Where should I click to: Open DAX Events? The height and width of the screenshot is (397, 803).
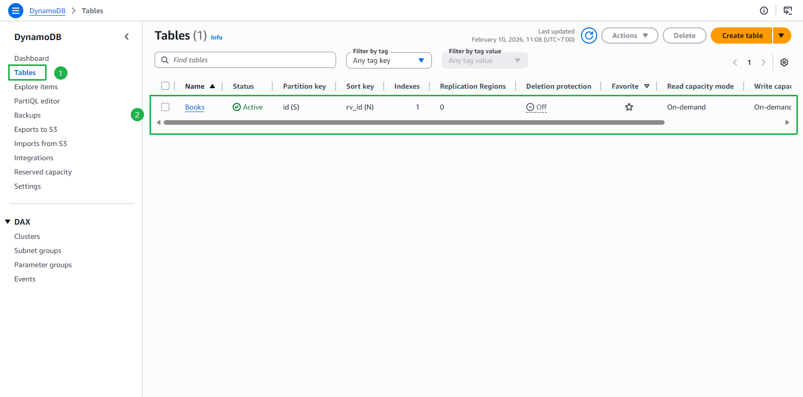[25, 279]
